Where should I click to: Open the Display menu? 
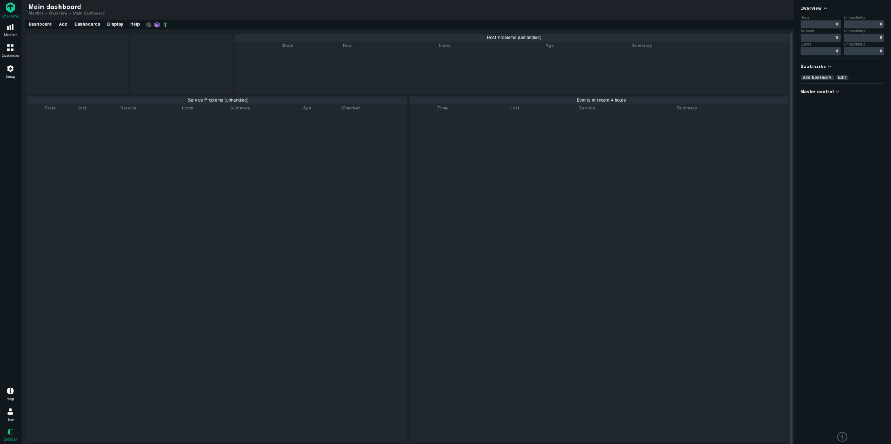click(115, 24)
